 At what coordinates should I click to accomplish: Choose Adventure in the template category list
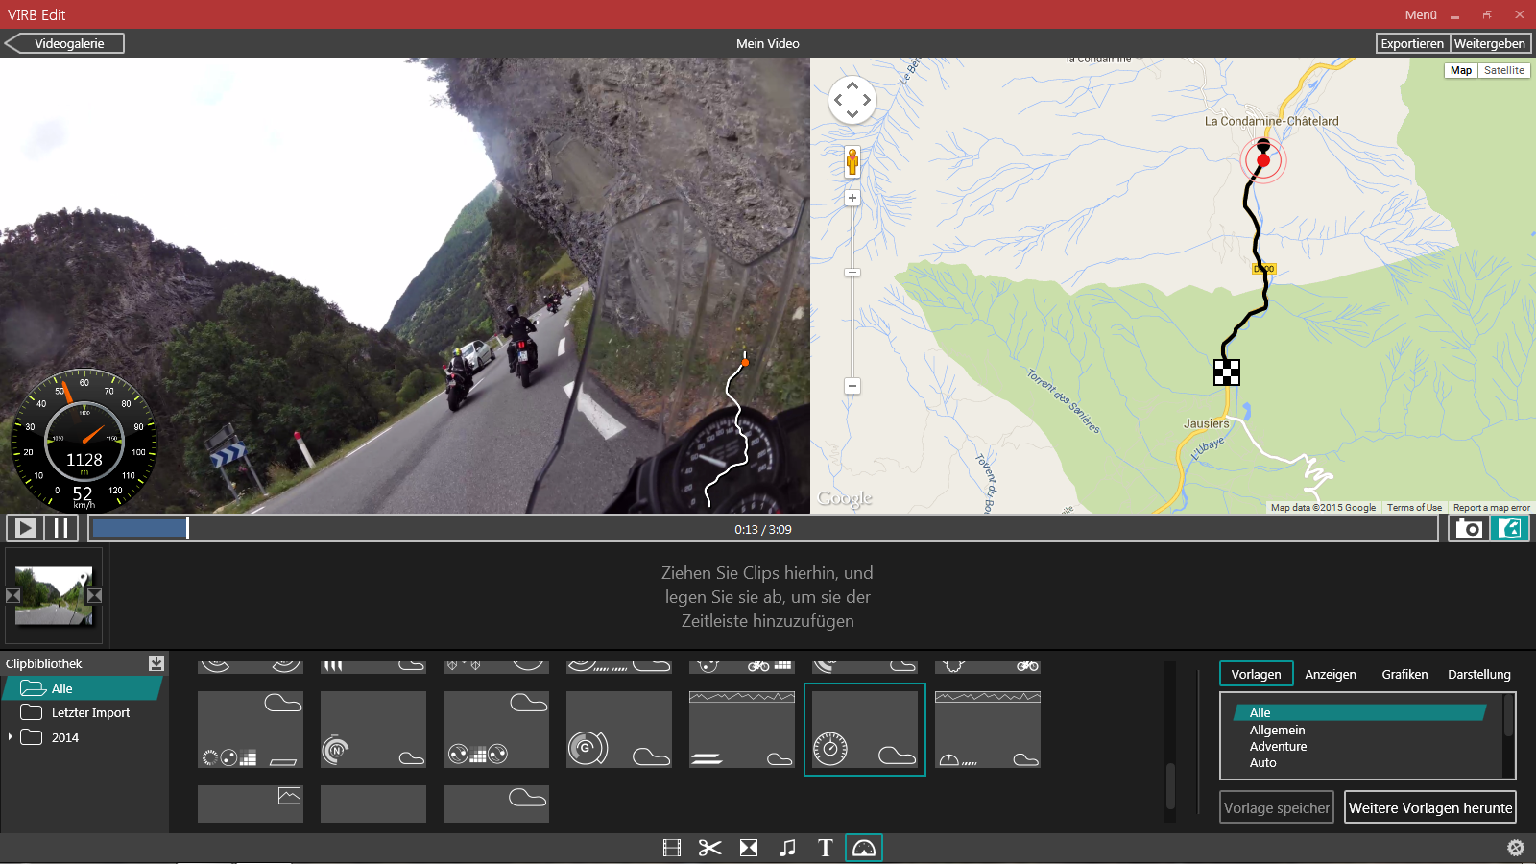coord(1278,747)
